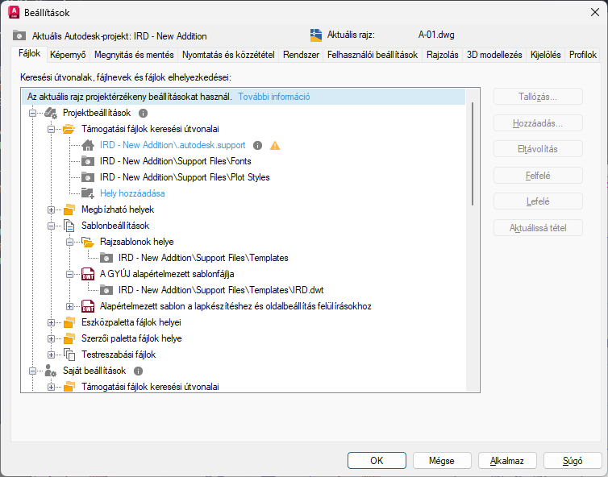608x477 pixels.
Task: Click info icon beside .autodesk.support path
Action: tap(258, 146)
